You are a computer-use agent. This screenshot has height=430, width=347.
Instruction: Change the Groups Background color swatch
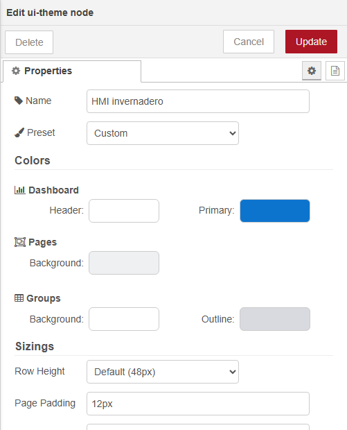pyautogui.click(x=124, y=319)
